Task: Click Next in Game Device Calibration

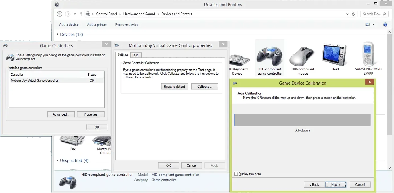Action: 336,184
